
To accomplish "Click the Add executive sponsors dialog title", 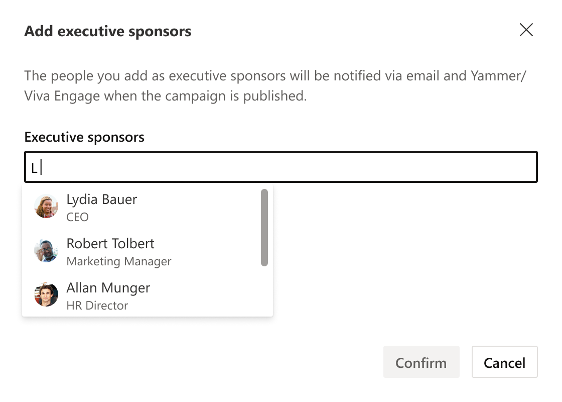I will point(107,31).
